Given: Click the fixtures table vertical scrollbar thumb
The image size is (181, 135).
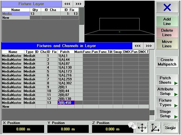Looking at the screenshot, I should click(x=152, y=113).
